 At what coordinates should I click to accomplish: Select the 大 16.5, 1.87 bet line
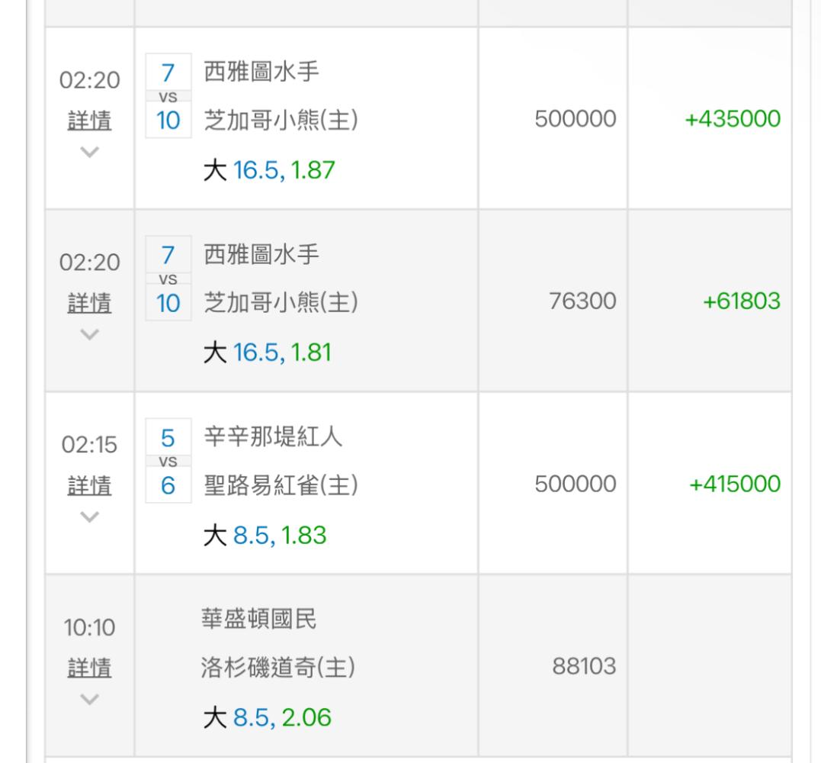point(269,170)
